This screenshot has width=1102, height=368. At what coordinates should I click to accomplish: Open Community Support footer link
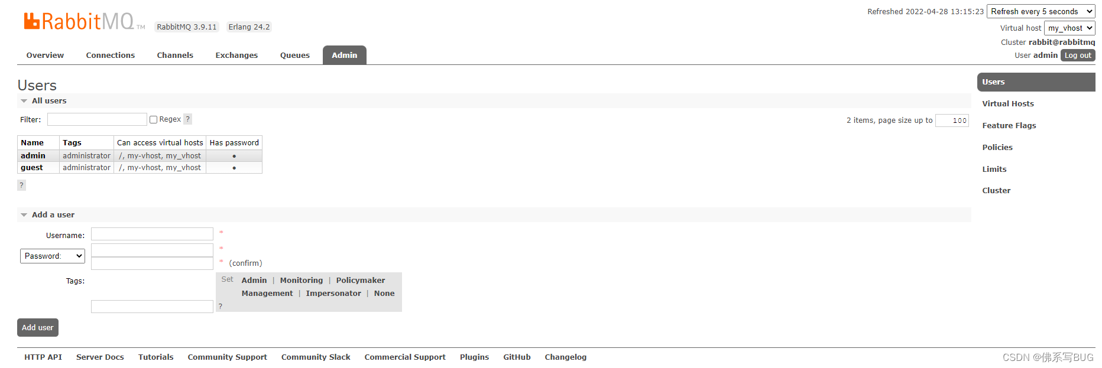point(228,357)
